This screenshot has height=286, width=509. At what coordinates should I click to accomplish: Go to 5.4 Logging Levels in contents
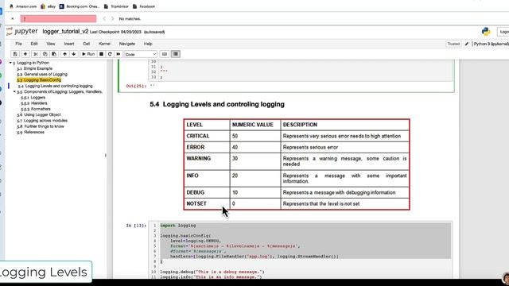(56, 86)
